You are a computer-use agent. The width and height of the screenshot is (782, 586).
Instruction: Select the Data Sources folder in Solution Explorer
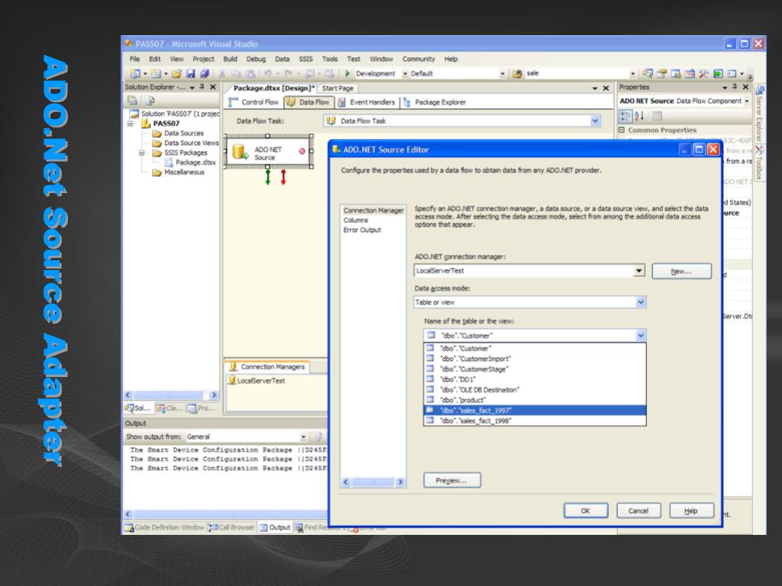pyautogui.click(x=178, y=134)
